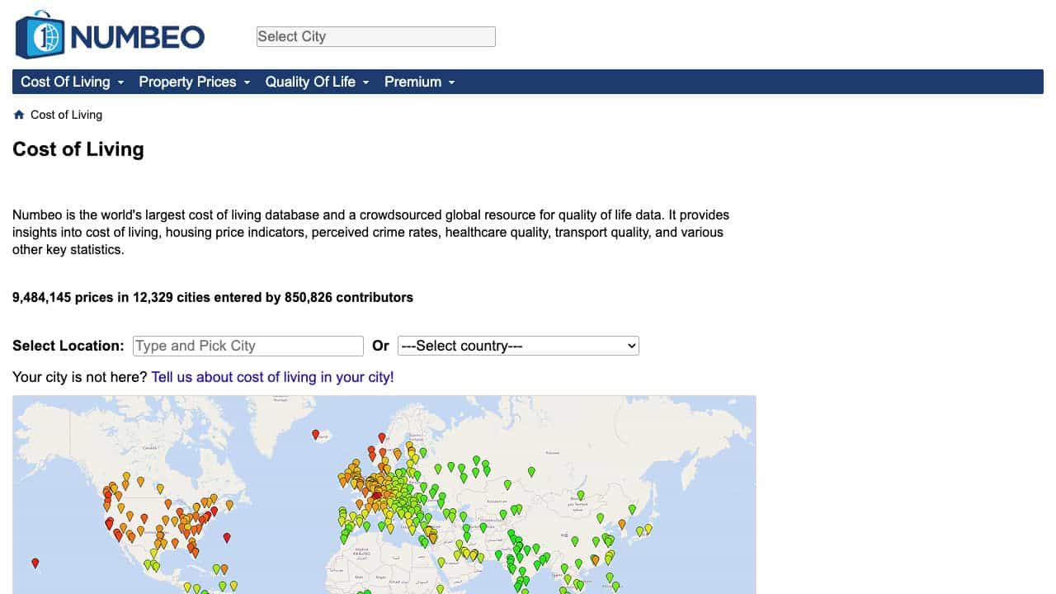Screen dimensions: 1056x594
Task: Open the Property Prices menu
Action: pyautogui.click(x=195, y=82)
